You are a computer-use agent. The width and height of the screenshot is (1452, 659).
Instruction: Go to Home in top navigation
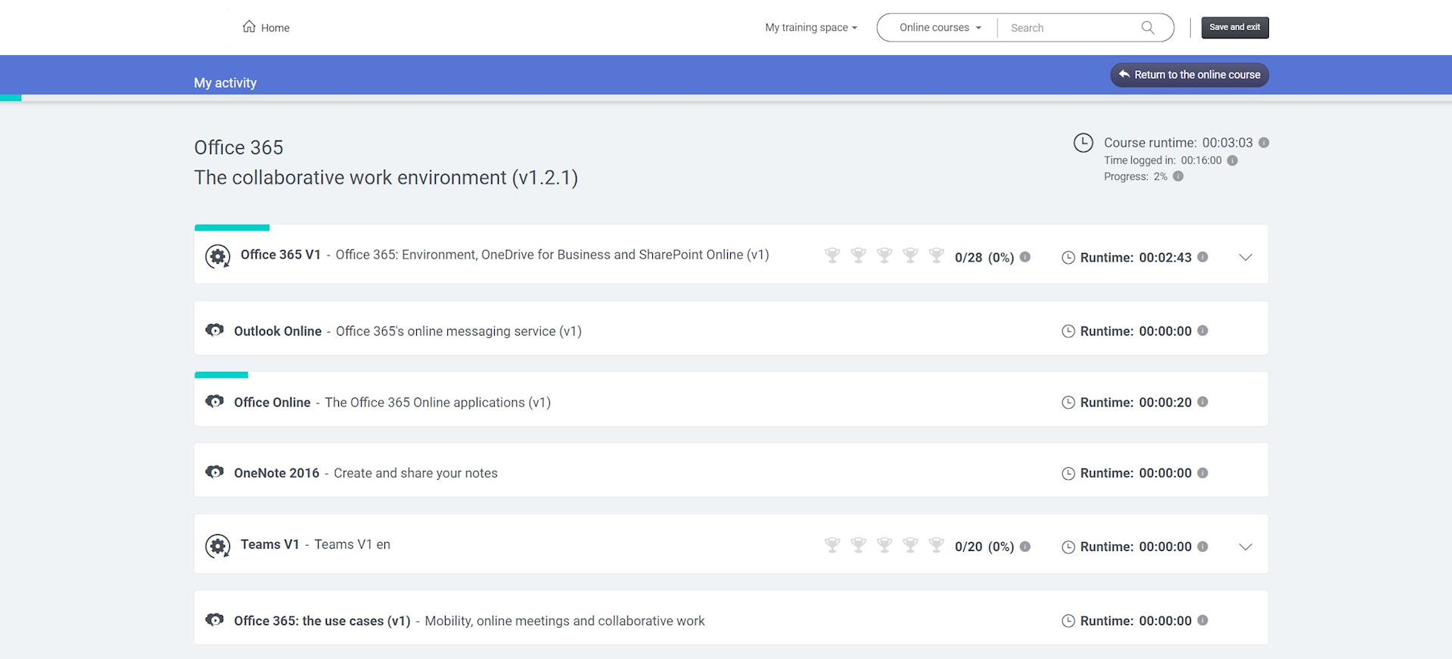tap(266, 27)
